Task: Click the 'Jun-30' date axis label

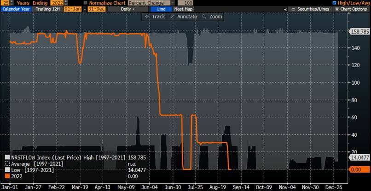Action: (x=173, y=187)
